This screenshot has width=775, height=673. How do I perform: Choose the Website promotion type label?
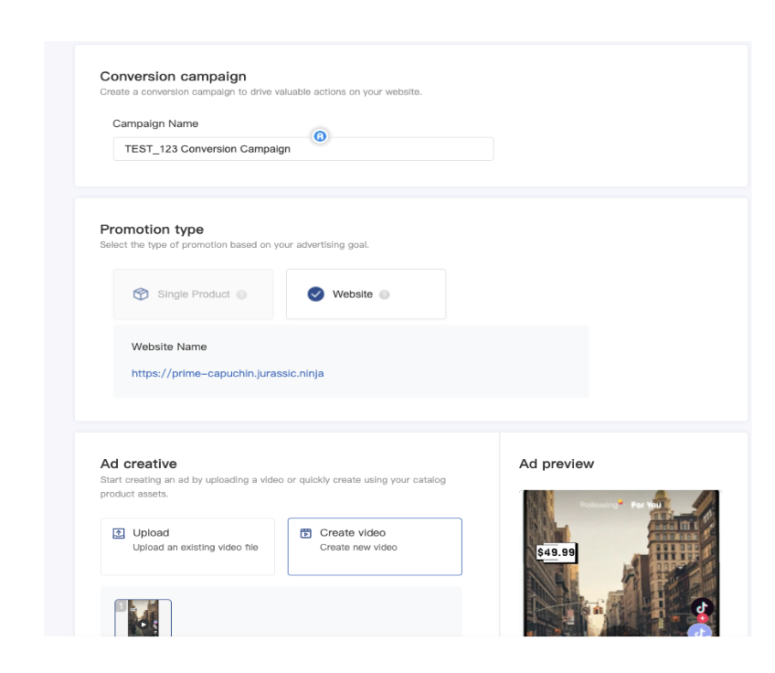(352, 294)
